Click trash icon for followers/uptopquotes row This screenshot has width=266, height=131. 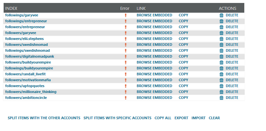[221, 86]
